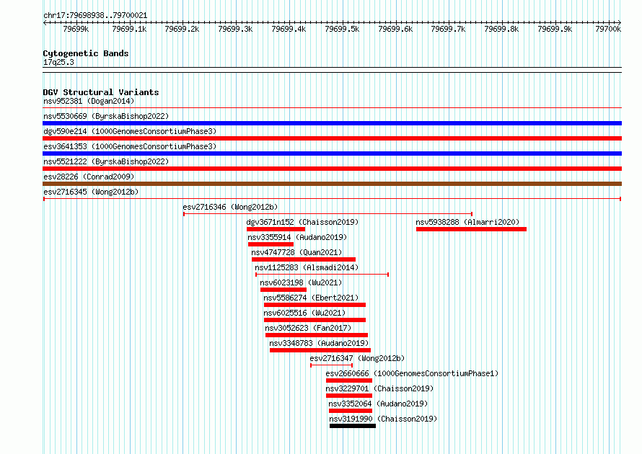Select the red nsv4747728 variant bar
The image size is (642, 454).
[304, 259]
